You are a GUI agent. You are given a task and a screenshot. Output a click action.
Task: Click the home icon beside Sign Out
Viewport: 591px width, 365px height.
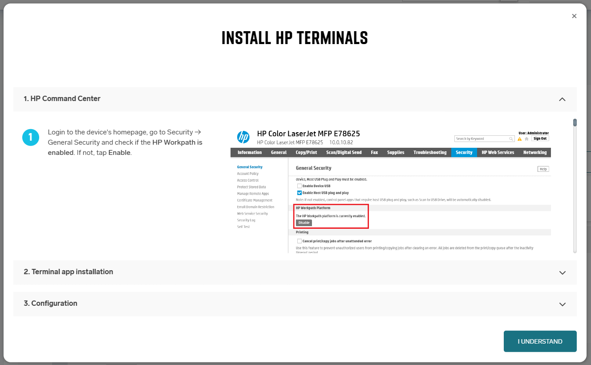tap(526, 139)
